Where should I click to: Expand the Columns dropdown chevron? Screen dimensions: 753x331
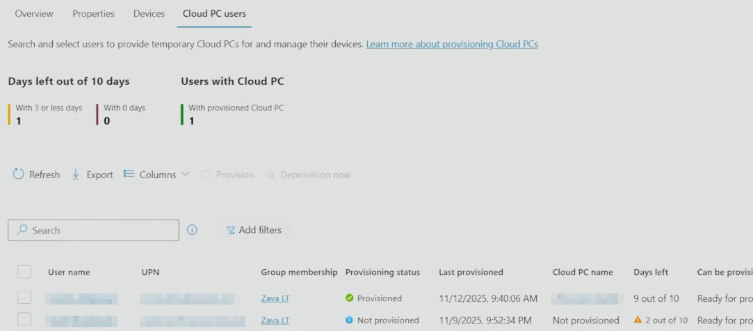pyautogui.click(x=185, y=174)
